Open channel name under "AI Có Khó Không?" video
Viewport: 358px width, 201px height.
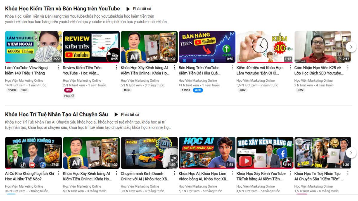pos(24,186)
